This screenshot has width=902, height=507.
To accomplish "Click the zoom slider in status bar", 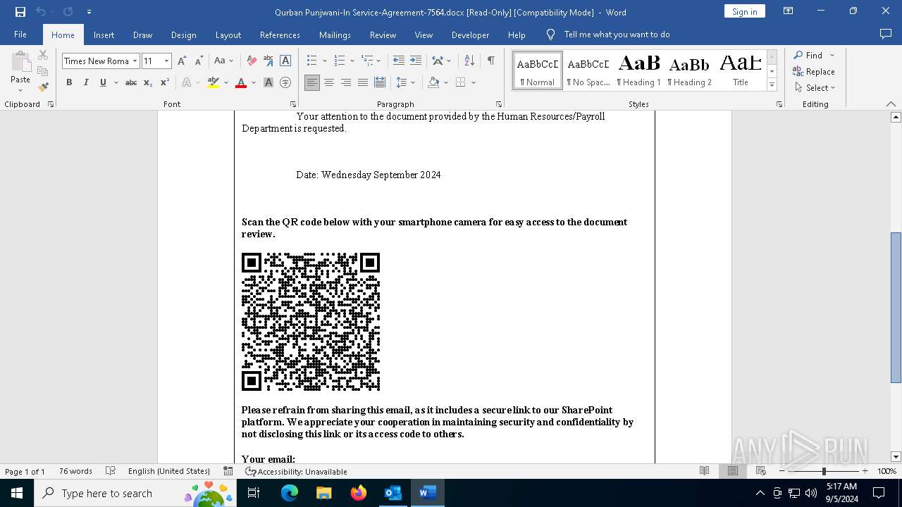I will coord(823,471).
